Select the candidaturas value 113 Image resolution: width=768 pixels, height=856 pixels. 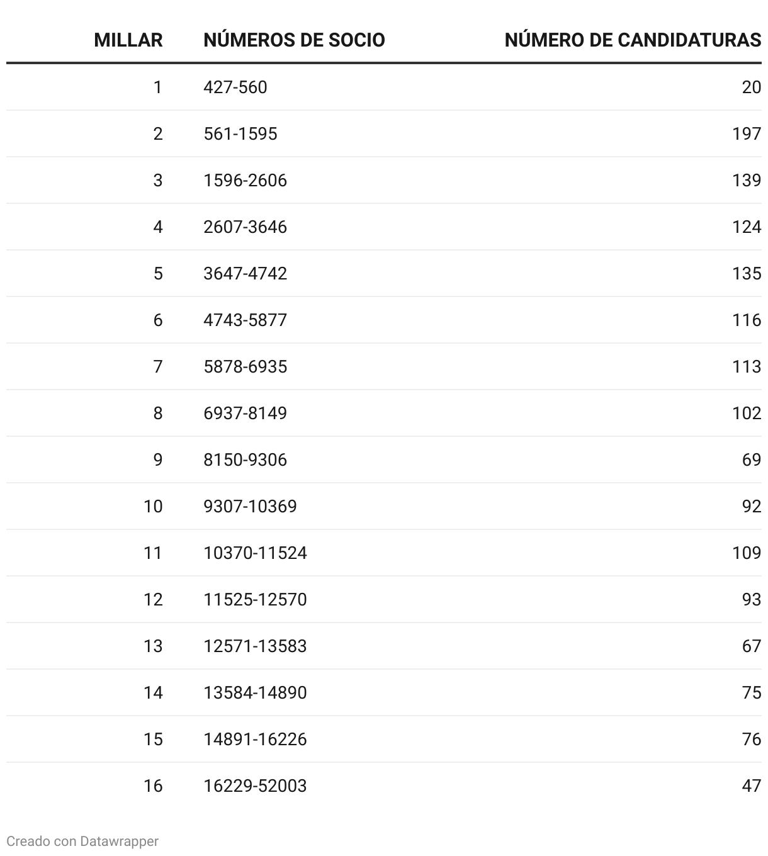pyautogui.click(x=747, y=366)
